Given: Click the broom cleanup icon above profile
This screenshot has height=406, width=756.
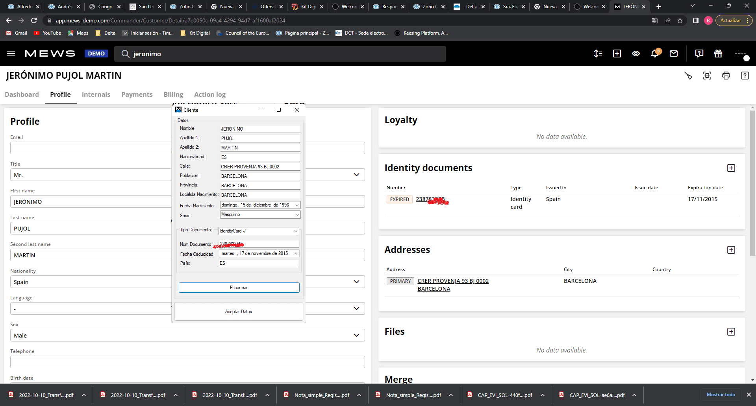Looking at the screenshot, I should pos(688,76).
